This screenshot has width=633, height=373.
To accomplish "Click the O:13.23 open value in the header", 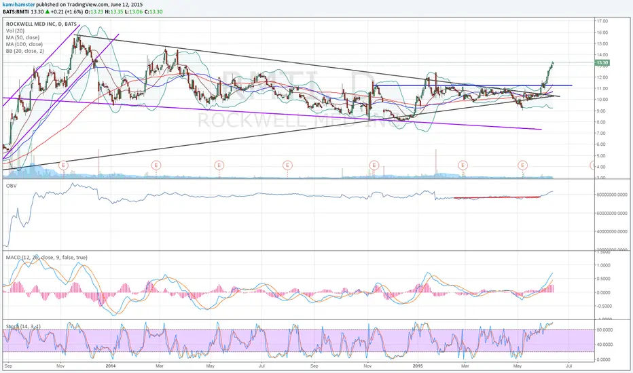I will tap(94, 12).
